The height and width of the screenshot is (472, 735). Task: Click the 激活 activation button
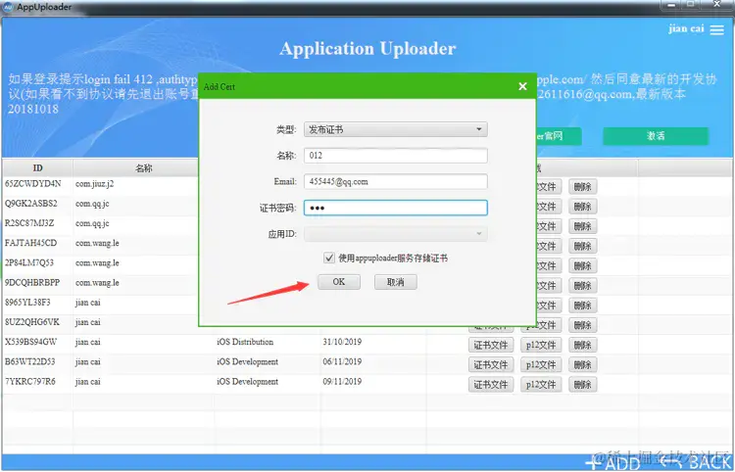656,136
